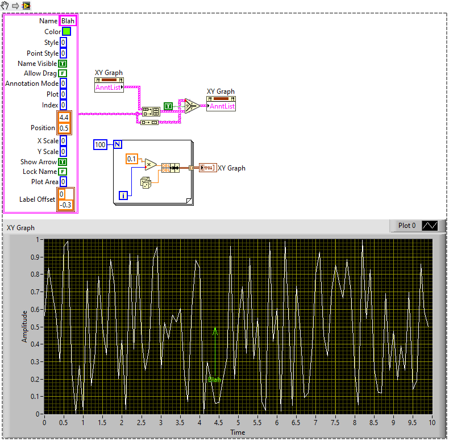Click XY Graph label beside indicator terminal

[x=231, y=168]
